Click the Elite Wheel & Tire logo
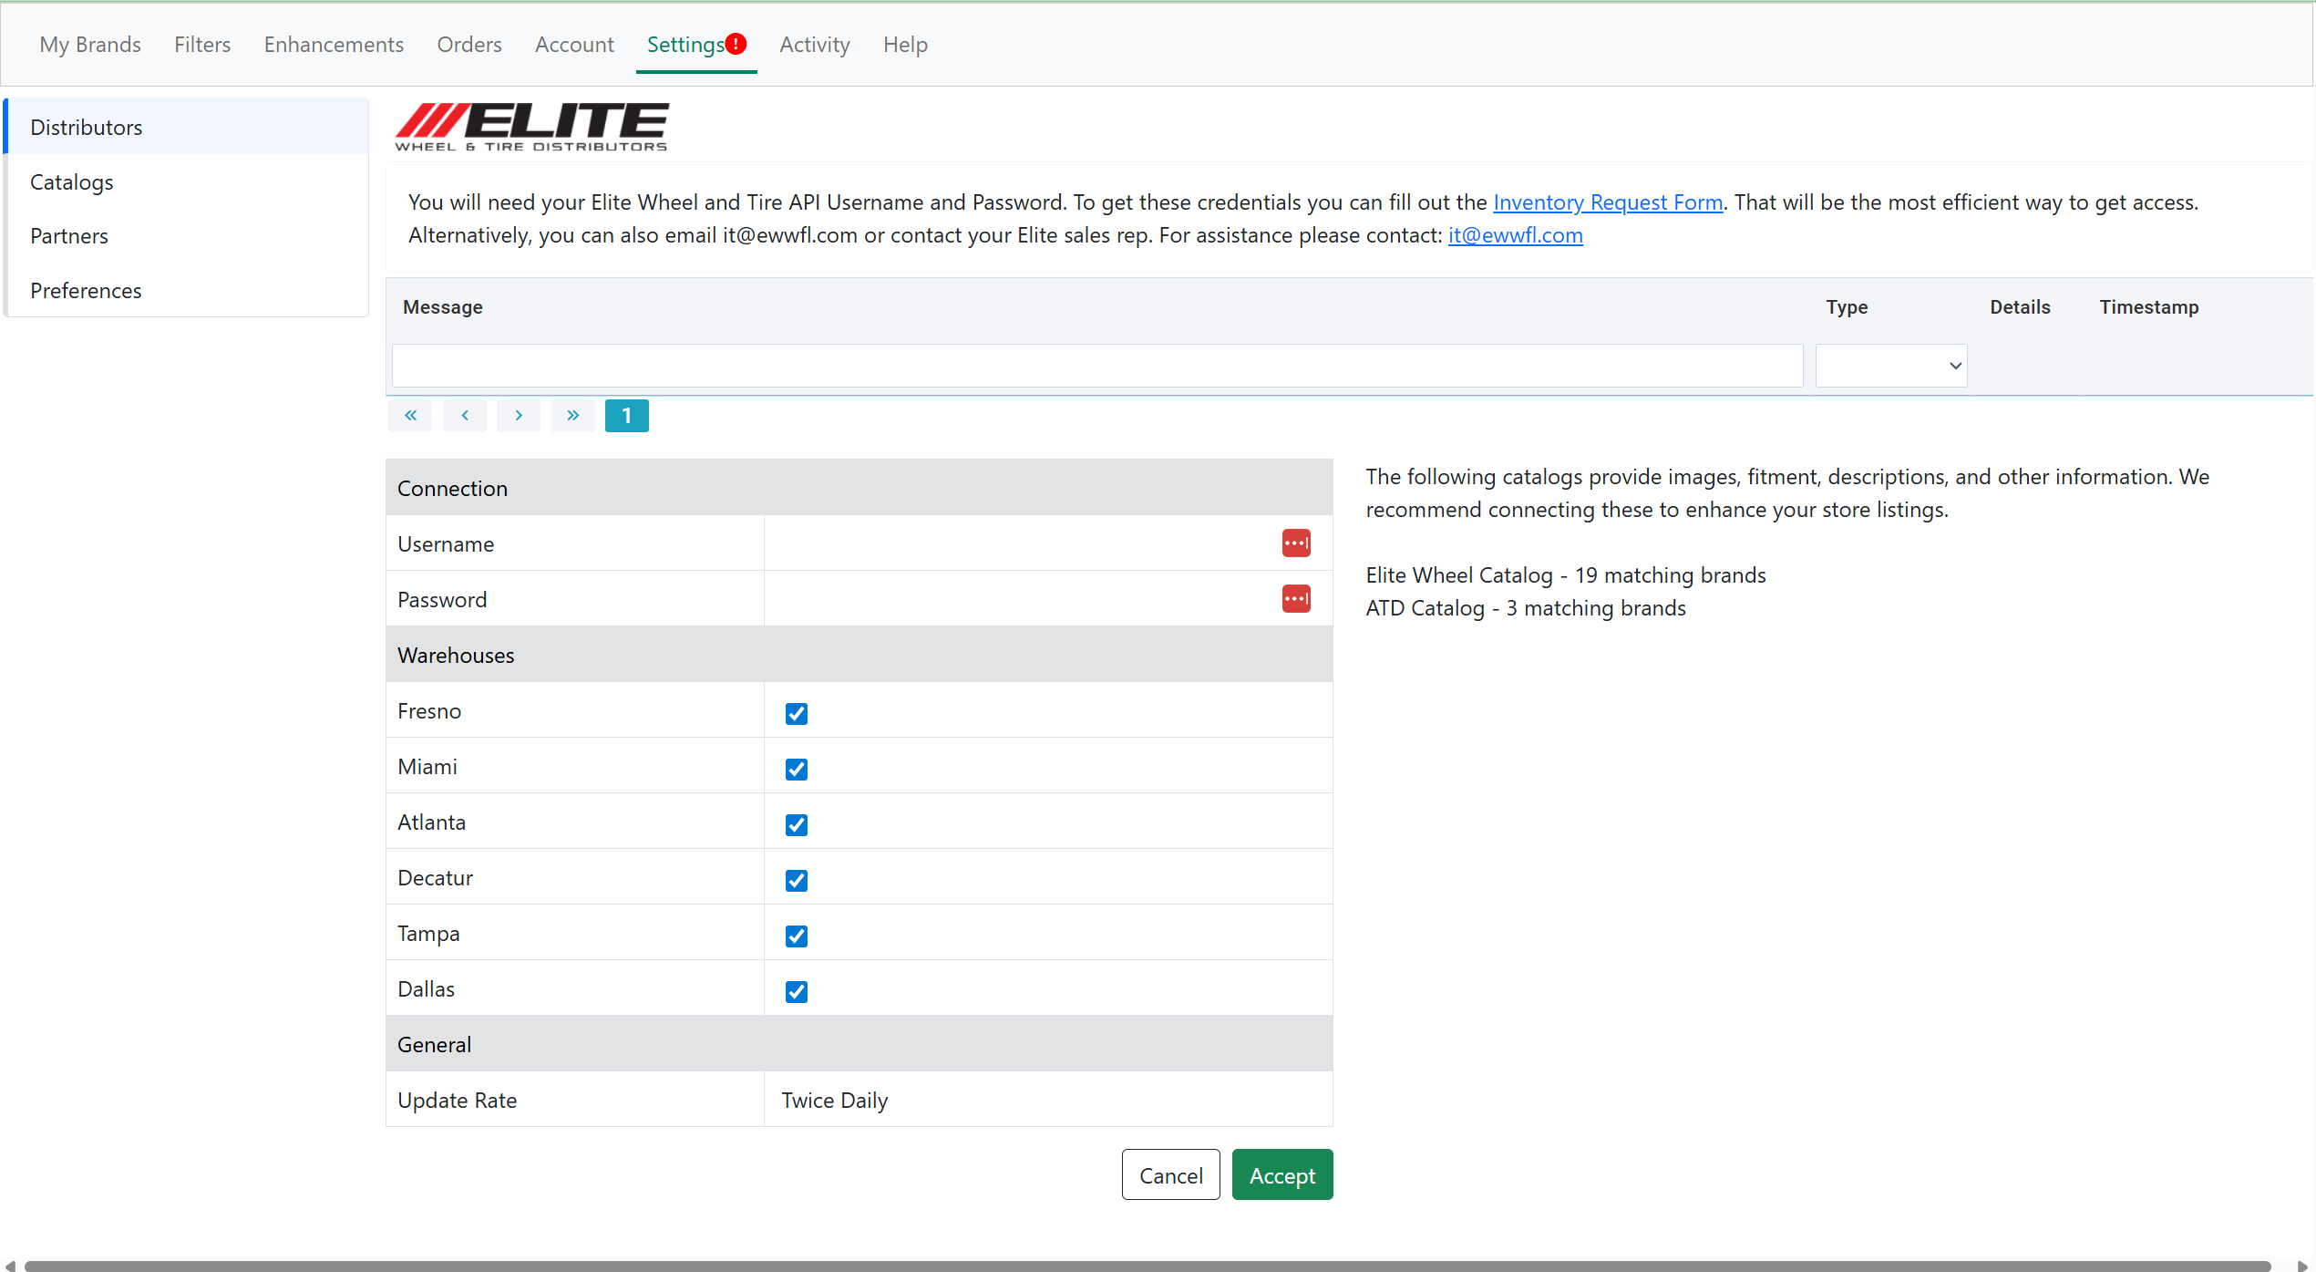This screenshot has height=1272, width=2316. 531,127
